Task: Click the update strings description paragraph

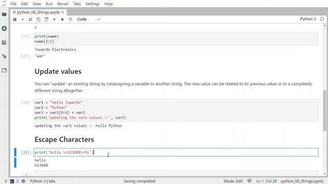Action: tap(173, 87)
